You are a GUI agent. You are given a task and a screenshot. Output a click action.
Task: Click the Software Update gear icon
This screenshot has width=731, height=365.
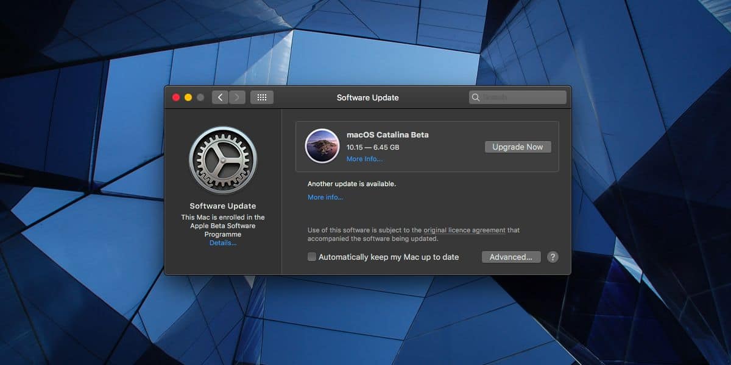coord(223,161)
